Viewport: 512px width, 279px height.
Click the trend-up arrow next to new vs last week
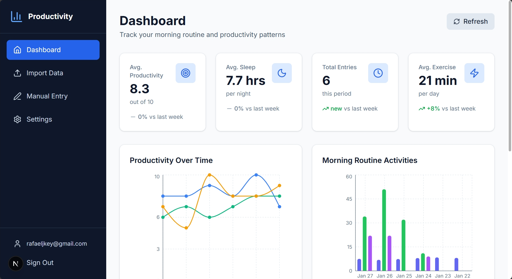tap(326, 109)
